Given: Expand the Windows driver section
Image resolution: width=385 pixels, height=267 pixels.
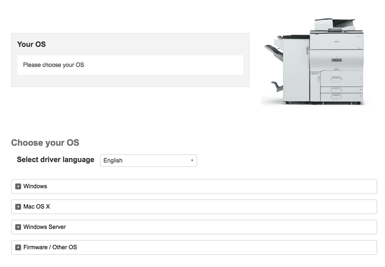Looking at the screenshot, I should (35, 186).
